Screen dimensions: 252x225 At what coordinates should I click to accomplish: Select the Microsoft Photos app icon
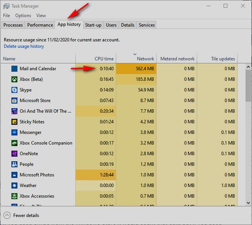pos(14,175)
